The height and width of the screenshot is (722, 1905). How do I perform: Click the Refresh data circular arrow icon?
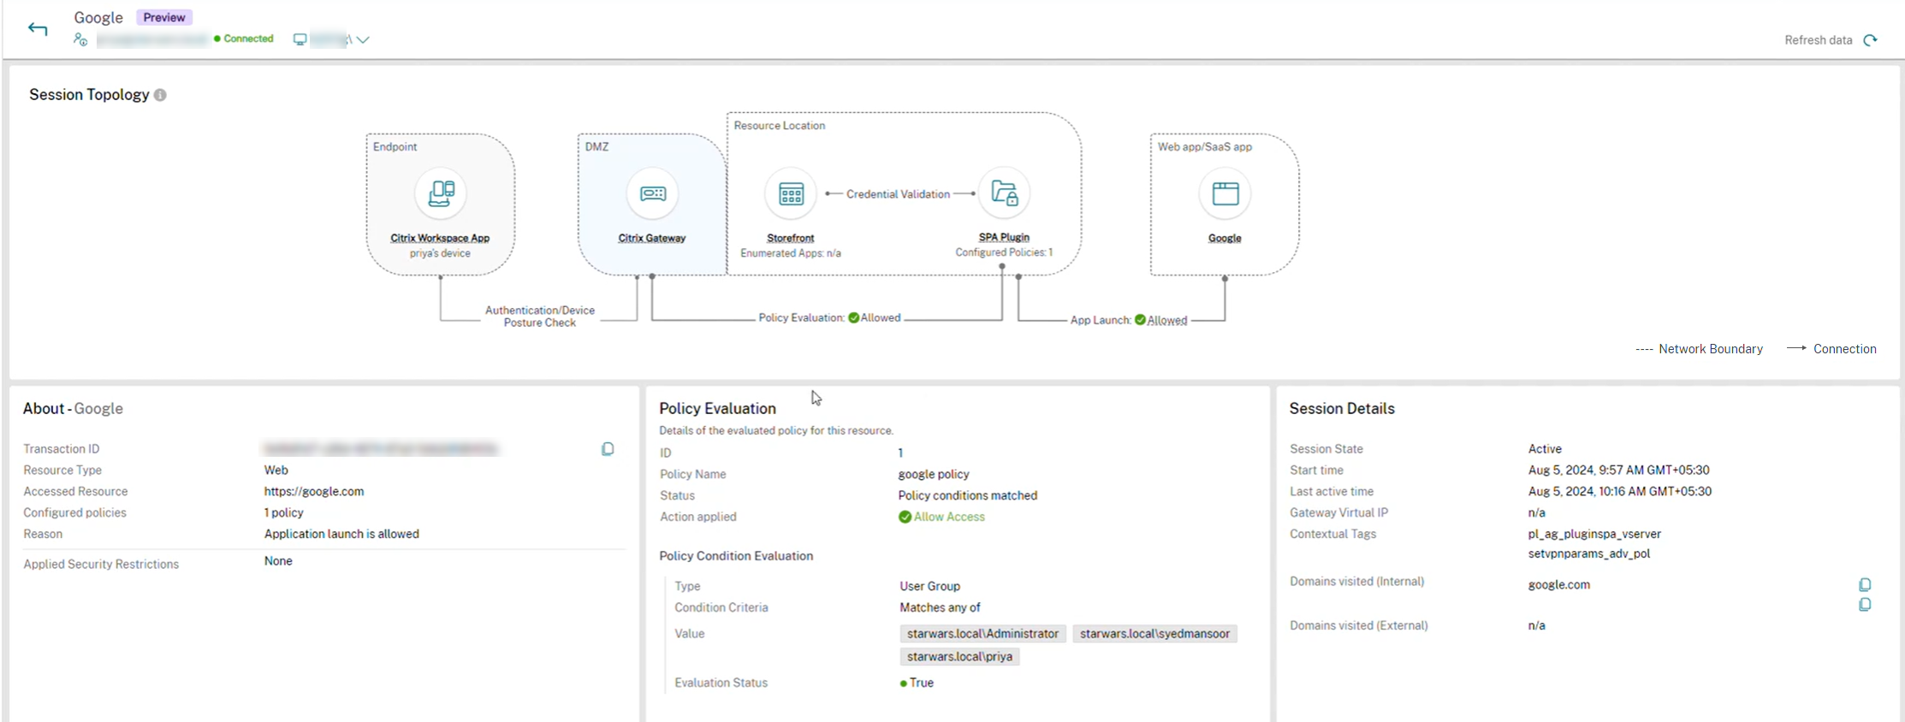(1871, 40)
